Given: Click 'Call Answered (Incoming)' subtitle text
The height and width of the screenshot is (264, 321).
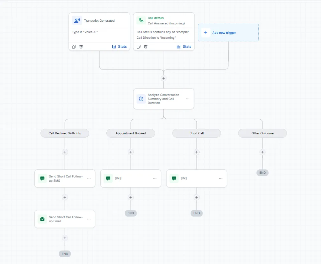Looking at the screenshot, I should click(166, 23).
